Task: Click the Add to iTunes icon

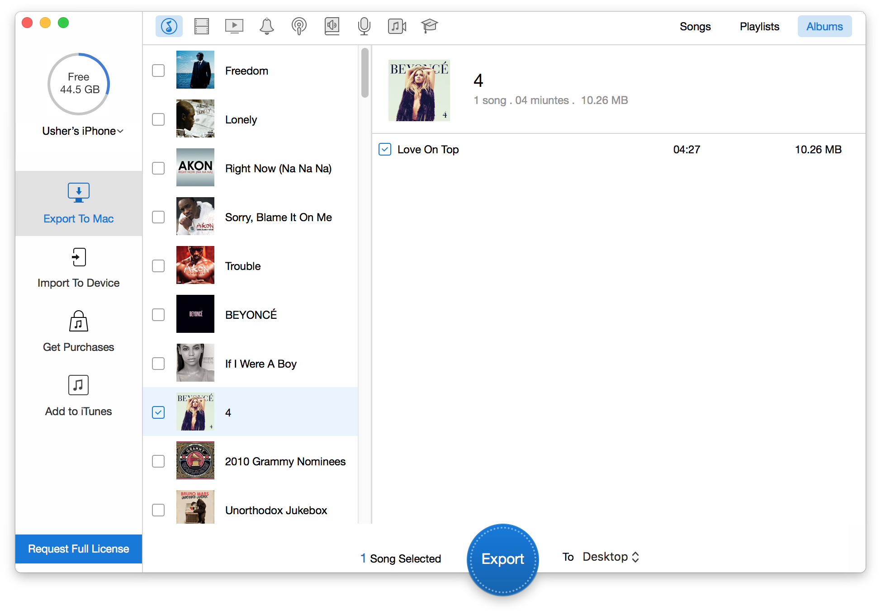Action: [x=79, y=385]
